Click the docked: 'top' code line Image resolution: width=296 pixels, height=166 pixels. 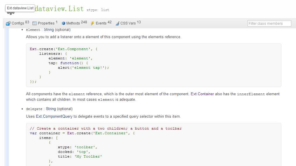tap(74, 152)
